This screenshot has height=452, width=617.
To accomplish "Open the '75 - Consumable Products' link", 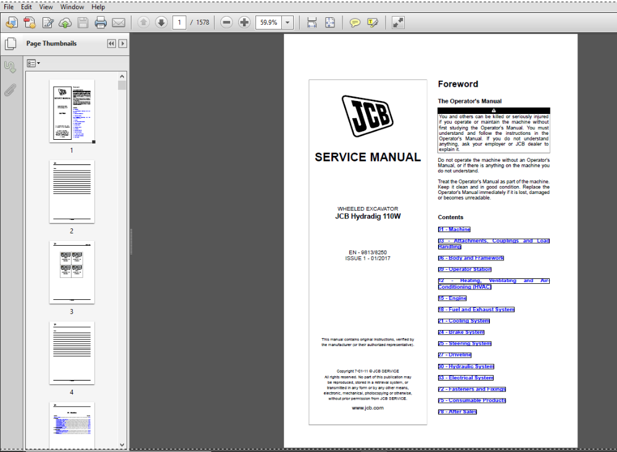I will (472, 400).
